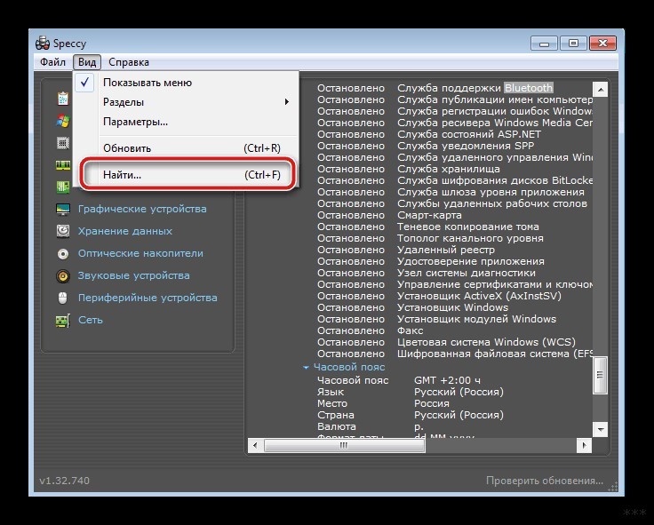Click the monitor icon for graphics devices
654x525 pixels.
click(x=63, y=209)
